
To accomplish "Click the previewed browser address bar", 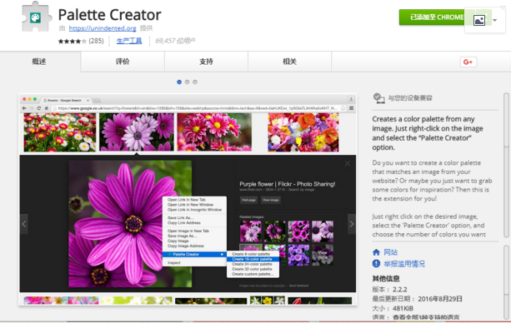I will [198, 108].
